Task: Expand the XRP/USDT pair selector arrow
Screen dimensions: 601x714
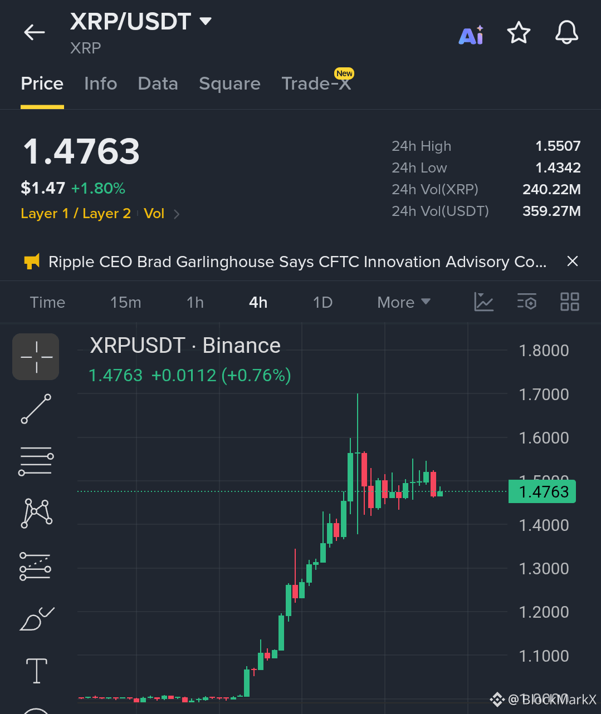Action: 206,21
